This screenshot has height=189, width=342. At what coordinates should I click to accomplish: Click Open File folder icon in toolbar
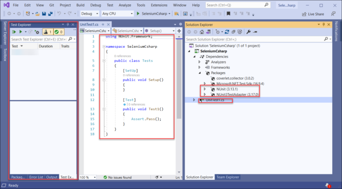[x=38, y=14]
